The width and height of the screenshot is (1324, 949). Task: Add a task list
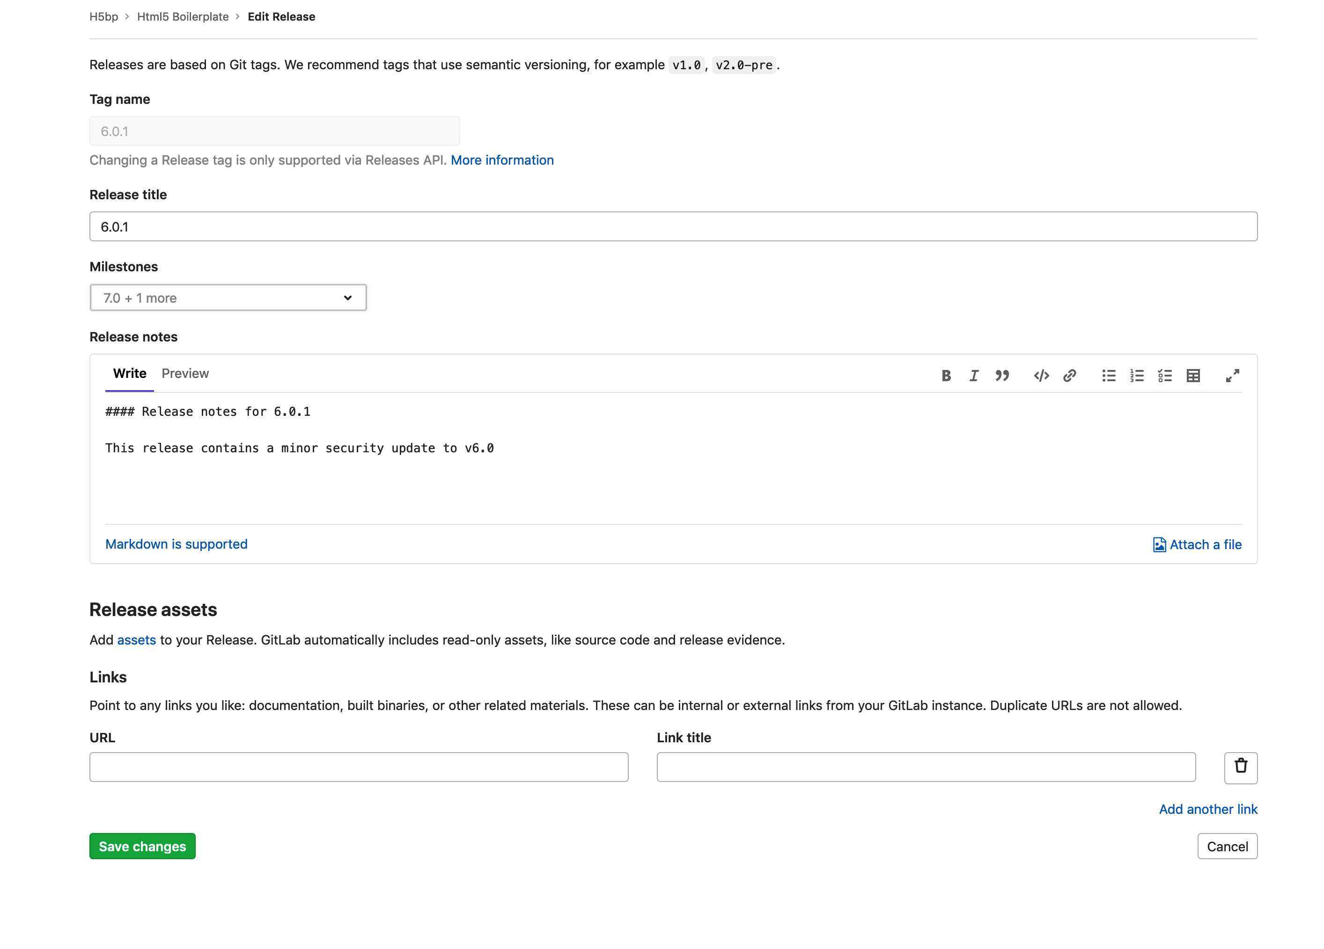click(1165, 376)
